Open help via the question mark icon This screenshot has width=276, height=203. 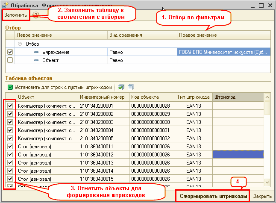[36, 15]
